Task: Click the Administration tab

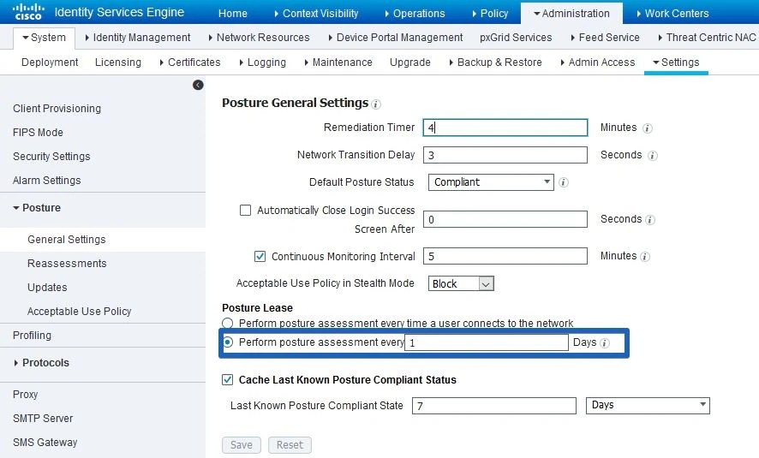Action: (571, 14)
